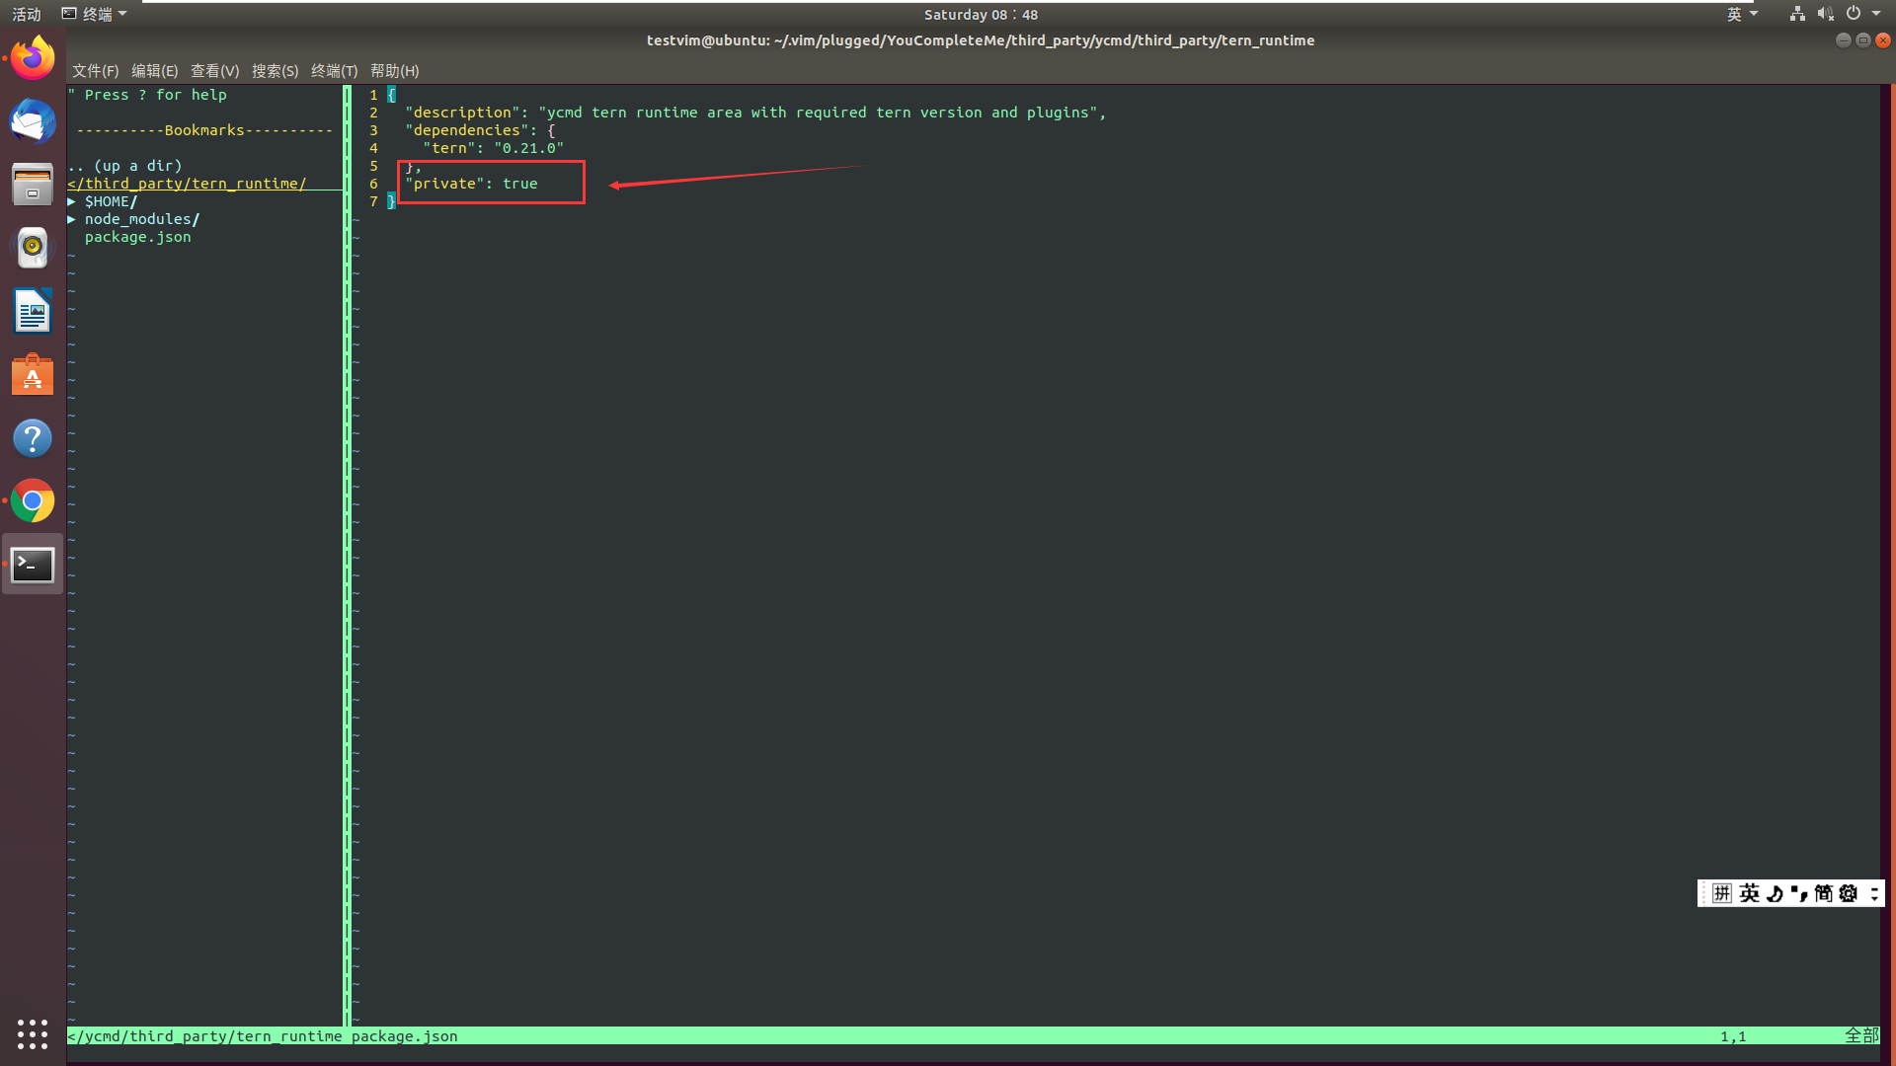The width and height of the screenshot is (1896, 1066).
Task: Open the 搜索(S) menu
Action: (x=275, y=70)
